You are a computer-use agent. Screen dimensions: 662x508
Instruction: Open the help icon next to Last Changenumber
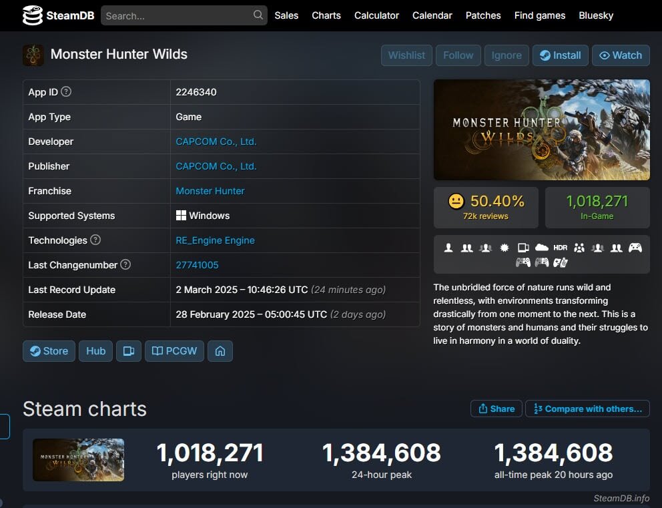click(x=125, y=264)
